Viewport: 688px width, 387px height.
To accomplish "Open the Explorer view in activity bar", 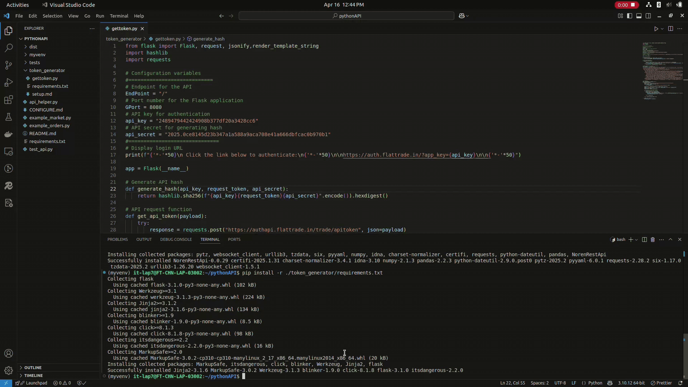I will coord(9,31).
